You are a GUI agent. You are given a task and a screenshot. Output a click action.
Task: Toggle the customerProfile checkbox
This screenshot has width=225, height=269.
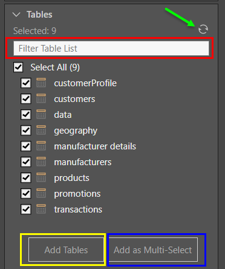[26, 83]
